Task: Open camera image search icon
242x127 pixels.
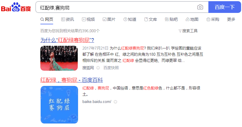Action: [x=200, y=7]
